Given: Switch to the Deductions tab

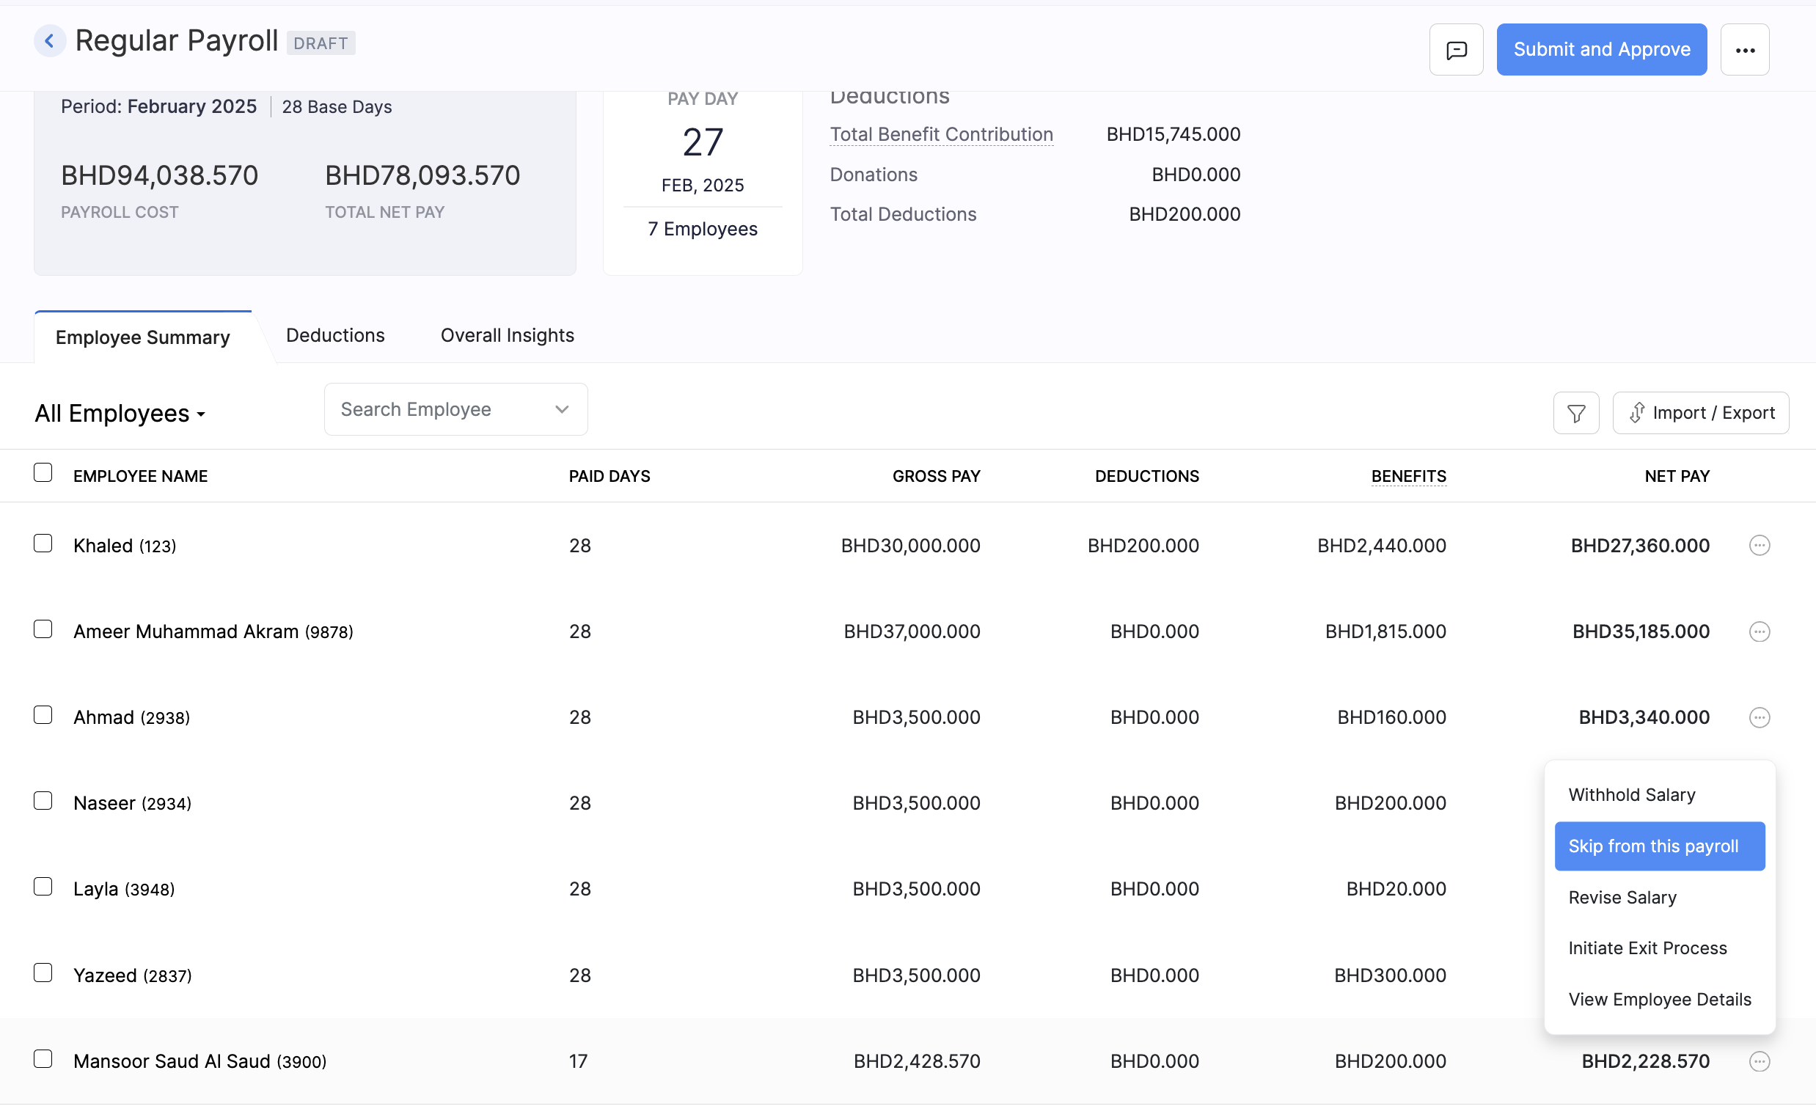Looking at the screenshot, I should (x=335, y=335).
